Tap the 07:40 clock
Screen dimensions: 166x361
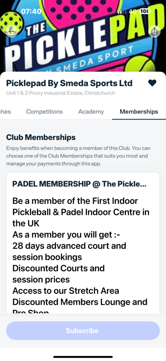[x=31, y=11]
